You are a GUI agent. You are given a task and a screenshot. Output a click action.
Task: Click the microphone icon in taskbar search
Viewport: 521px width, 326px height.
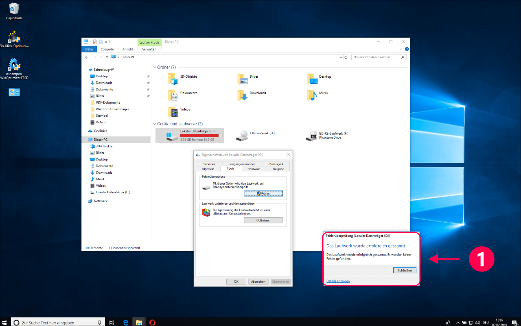(100, 322)
